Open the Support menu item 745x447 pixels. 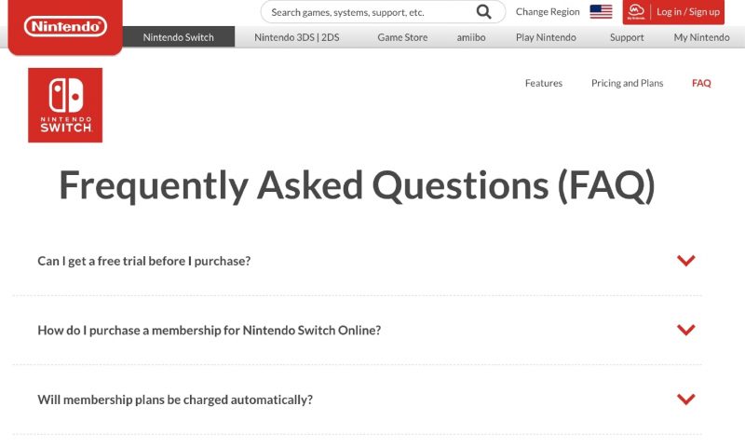pos(627,37)
